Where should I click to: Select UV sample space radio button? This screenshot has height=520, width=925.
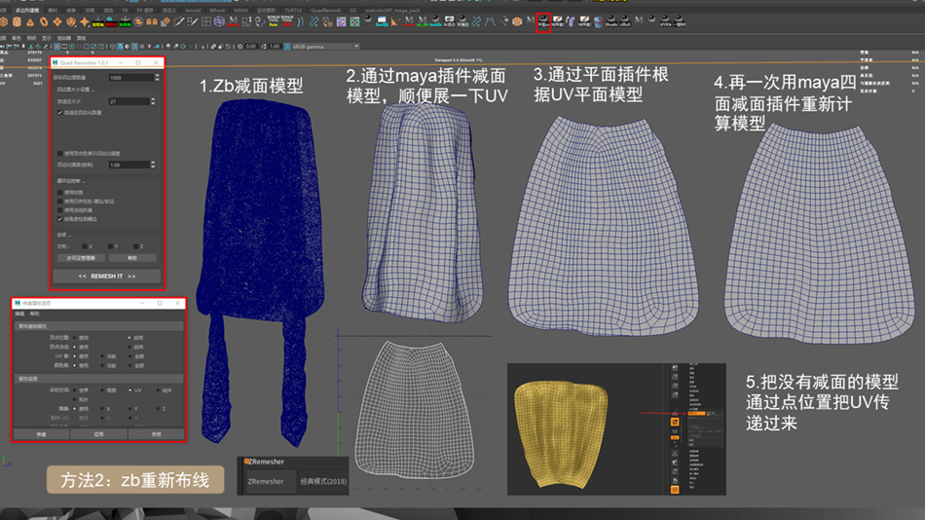pos(130,390)
